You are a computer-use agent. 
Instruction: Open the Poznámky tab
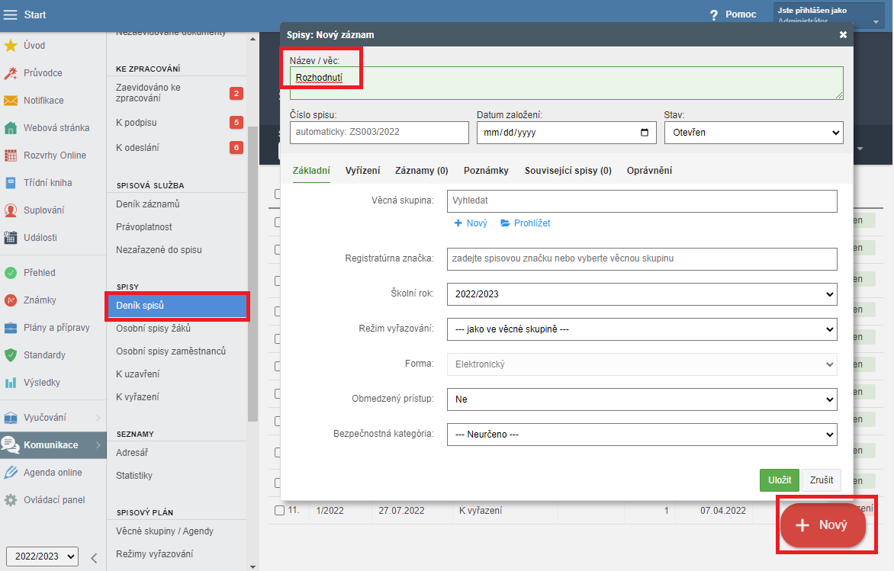point(486,171)
